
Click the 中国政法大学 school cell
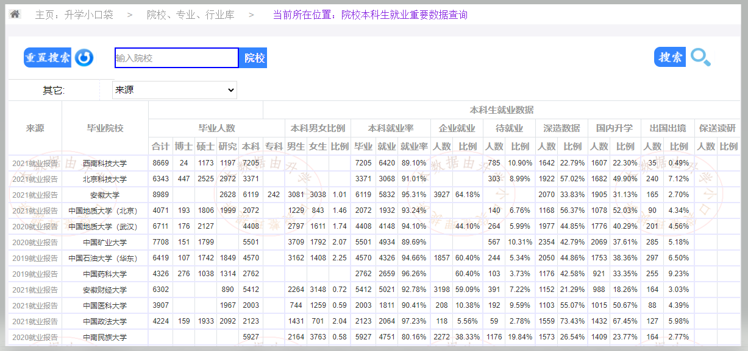(x=105, y=321)
